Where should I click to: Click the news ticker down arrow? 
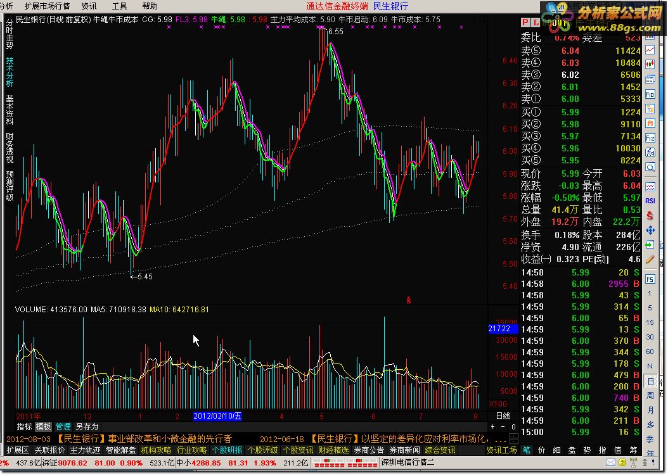pos(514,441)
